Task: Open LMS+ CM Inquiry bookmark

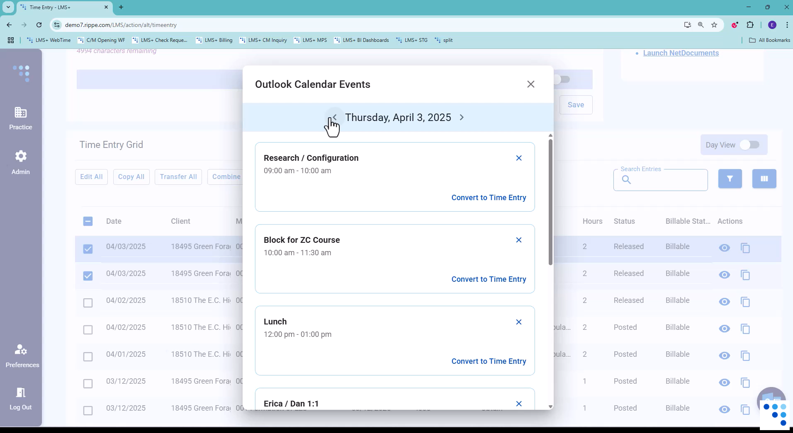Action: point(263,40)
